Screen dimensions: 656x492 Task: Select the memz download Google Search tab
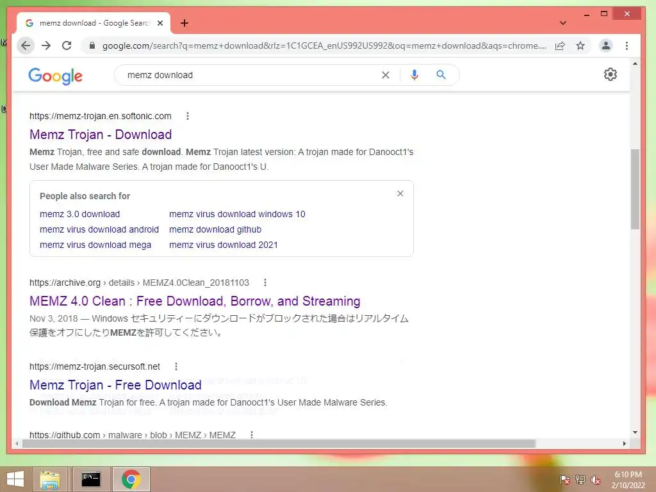94,23
